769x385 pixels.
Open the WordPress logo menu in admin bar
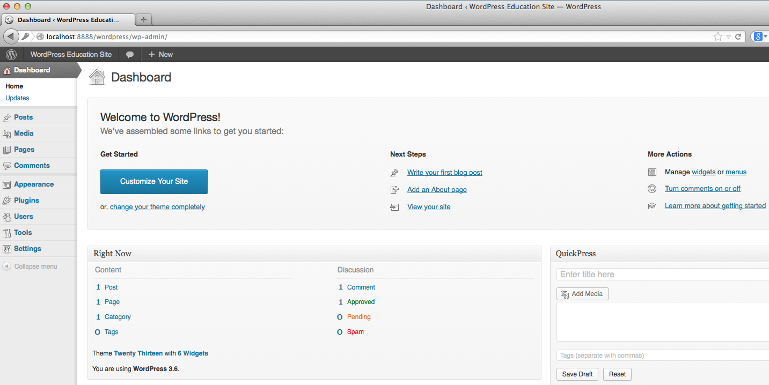pos(11,55)
